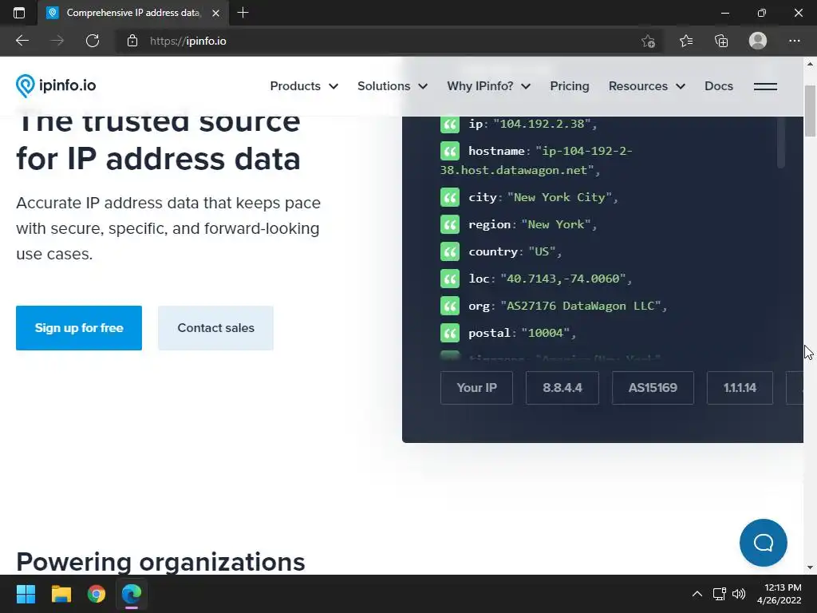Open the Collections icon

[x=721, y=41]
